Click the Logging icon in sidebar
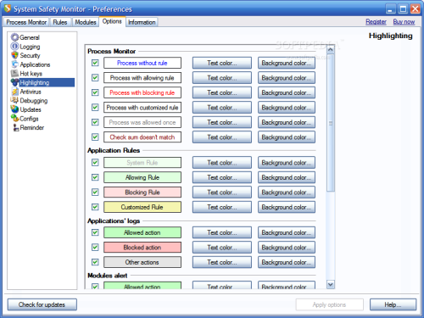 point(14,47)
